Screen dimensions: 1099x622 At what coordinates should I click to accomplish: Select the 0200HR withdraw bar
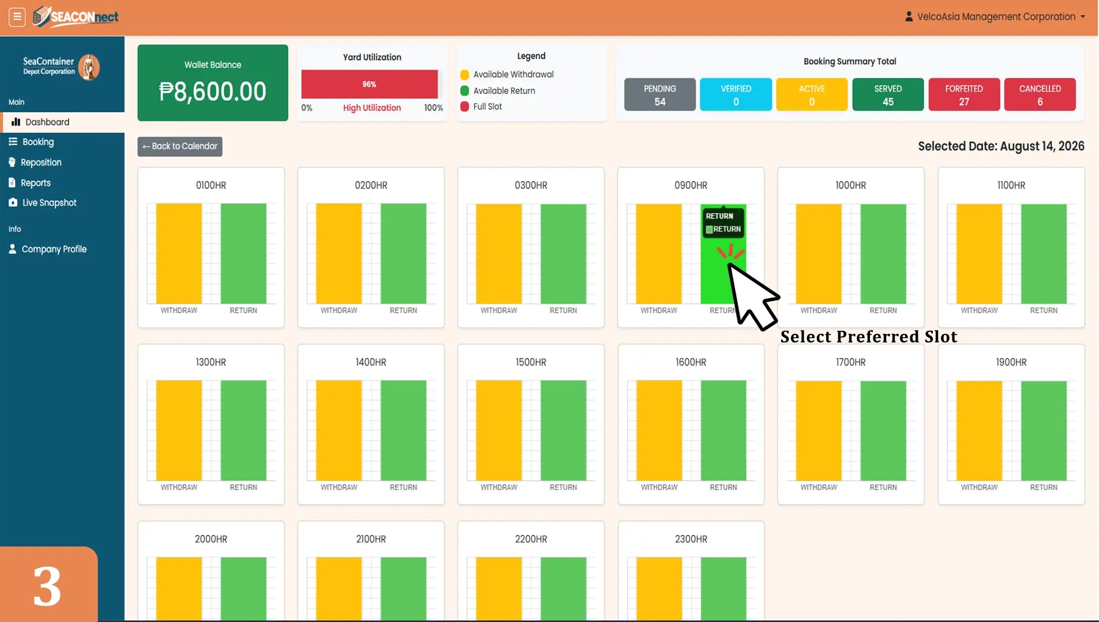[x=339, y=254]
